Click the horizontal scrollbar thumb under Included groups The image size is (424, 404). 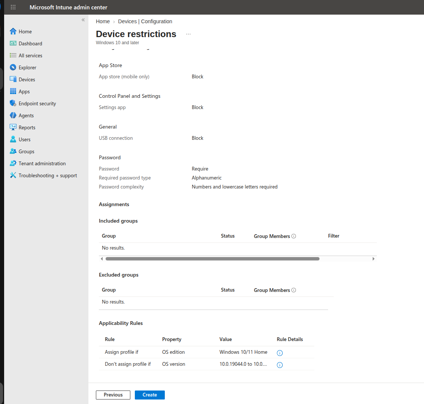(x=212, y=259)
